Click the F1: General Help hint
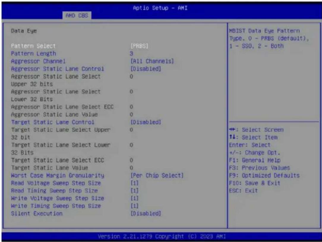Viewport: 322px width, 242px height. (x=255, y=160)
